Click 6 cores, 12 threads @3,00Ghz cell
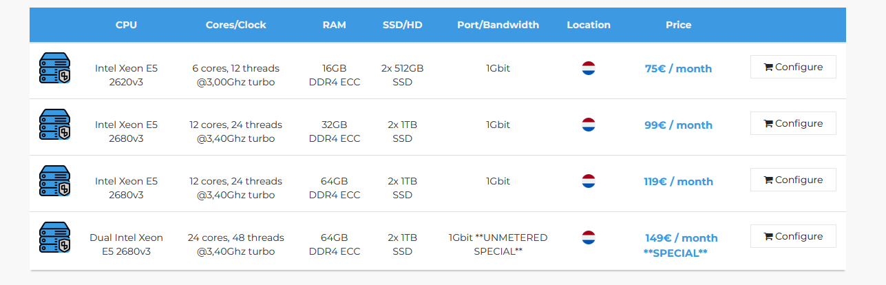Viewport: 886px width, 285px height. coord(236,75)
